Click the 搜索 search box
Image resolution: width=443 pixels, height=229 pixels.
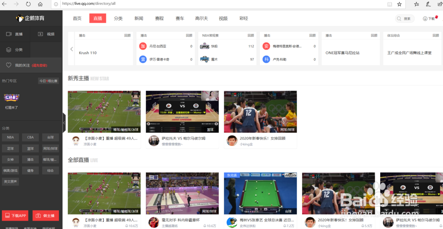405,19
